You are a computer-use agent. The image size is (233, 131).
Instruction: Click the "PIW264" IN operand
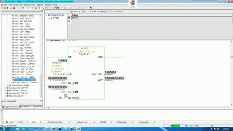coord(59,74)
